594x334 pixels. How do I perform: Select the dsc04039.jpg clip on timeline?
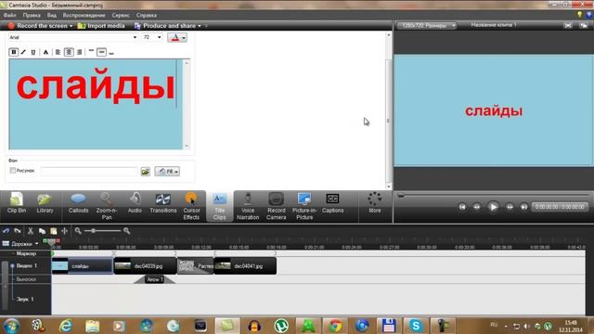145,266
